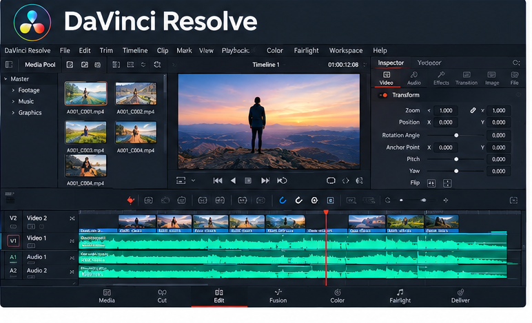
Task: Click the viewer fullscreen frame icon
Action: [331, 180]
